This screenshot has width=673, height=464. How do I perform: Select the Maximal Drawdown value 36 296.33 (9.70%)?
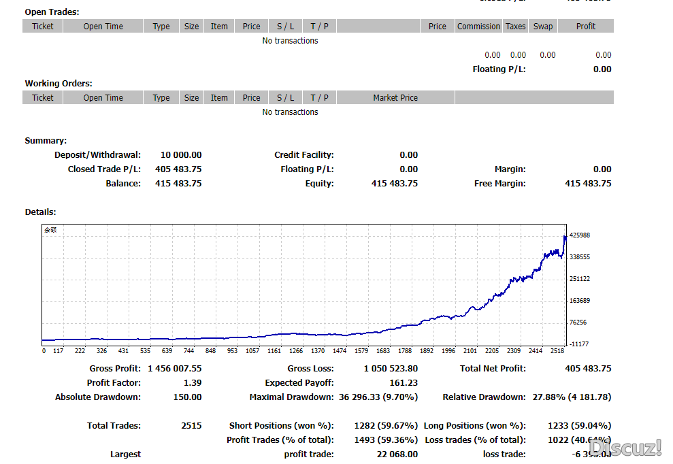378,397
